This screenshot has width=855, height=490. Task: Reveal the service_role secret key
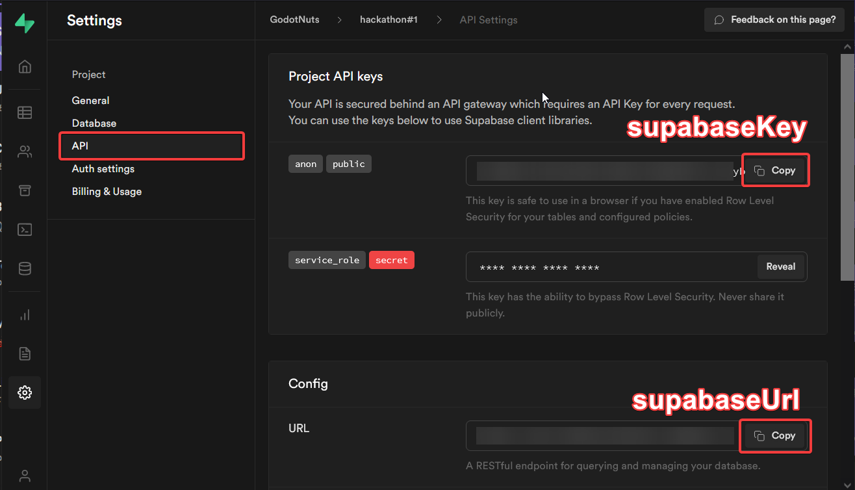point(781,266)
